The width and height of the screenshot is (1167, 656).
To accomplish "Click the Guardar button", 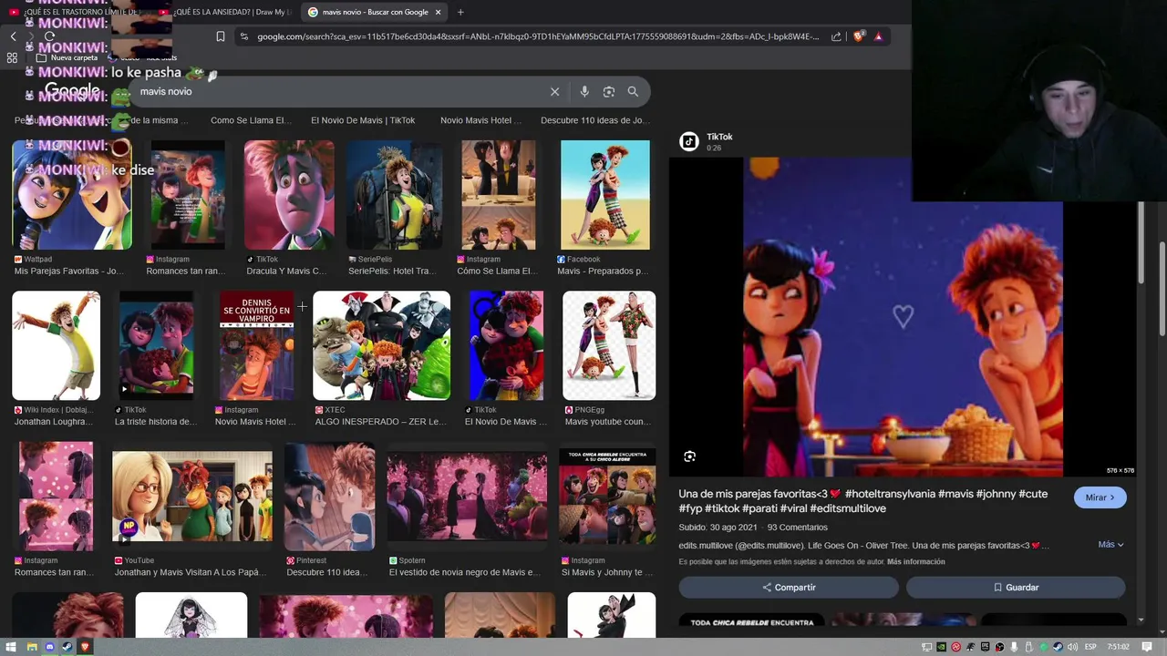I will pyautogui.click(x=1016, y=588).
